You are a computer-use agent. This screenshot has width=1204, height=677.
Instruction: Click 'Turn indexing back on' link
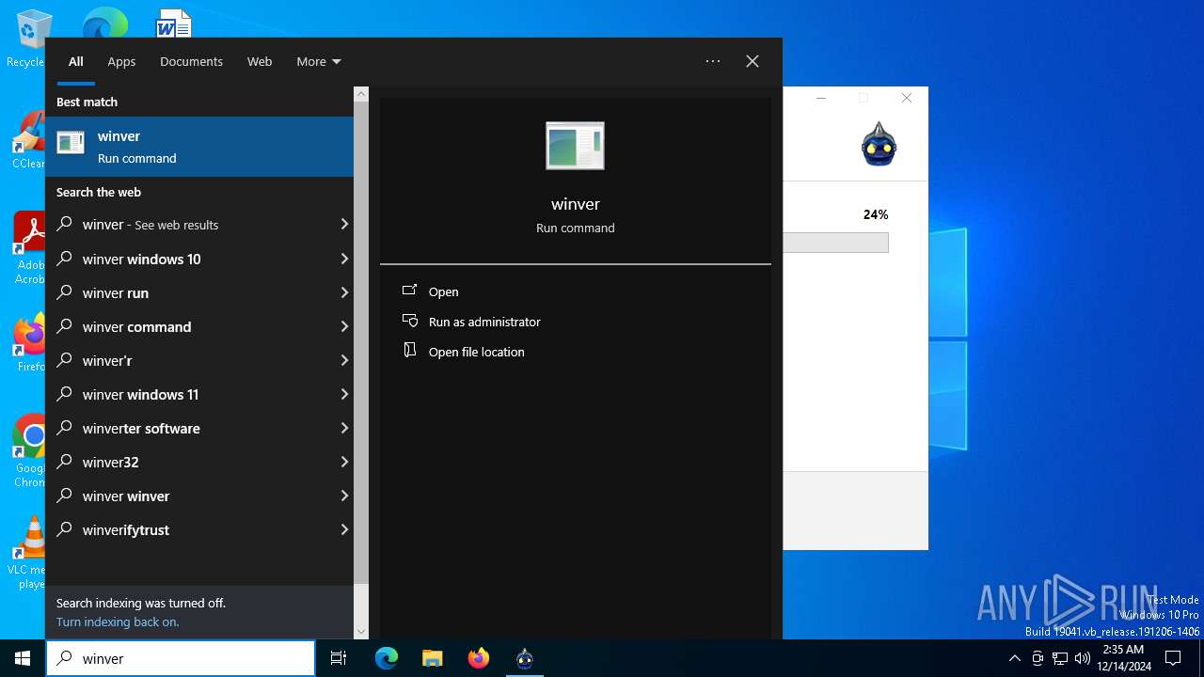[118, 622]
